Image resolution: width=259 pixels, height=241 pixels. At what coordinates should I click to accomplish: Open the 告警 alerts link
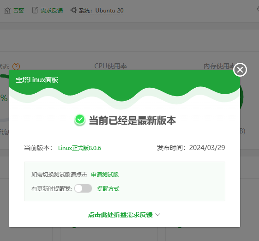tap(18, 11)
